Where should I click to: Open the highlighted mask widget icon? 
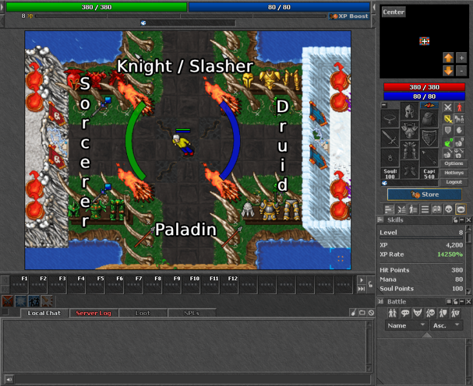pyautogui.click(x=461, y=209)
